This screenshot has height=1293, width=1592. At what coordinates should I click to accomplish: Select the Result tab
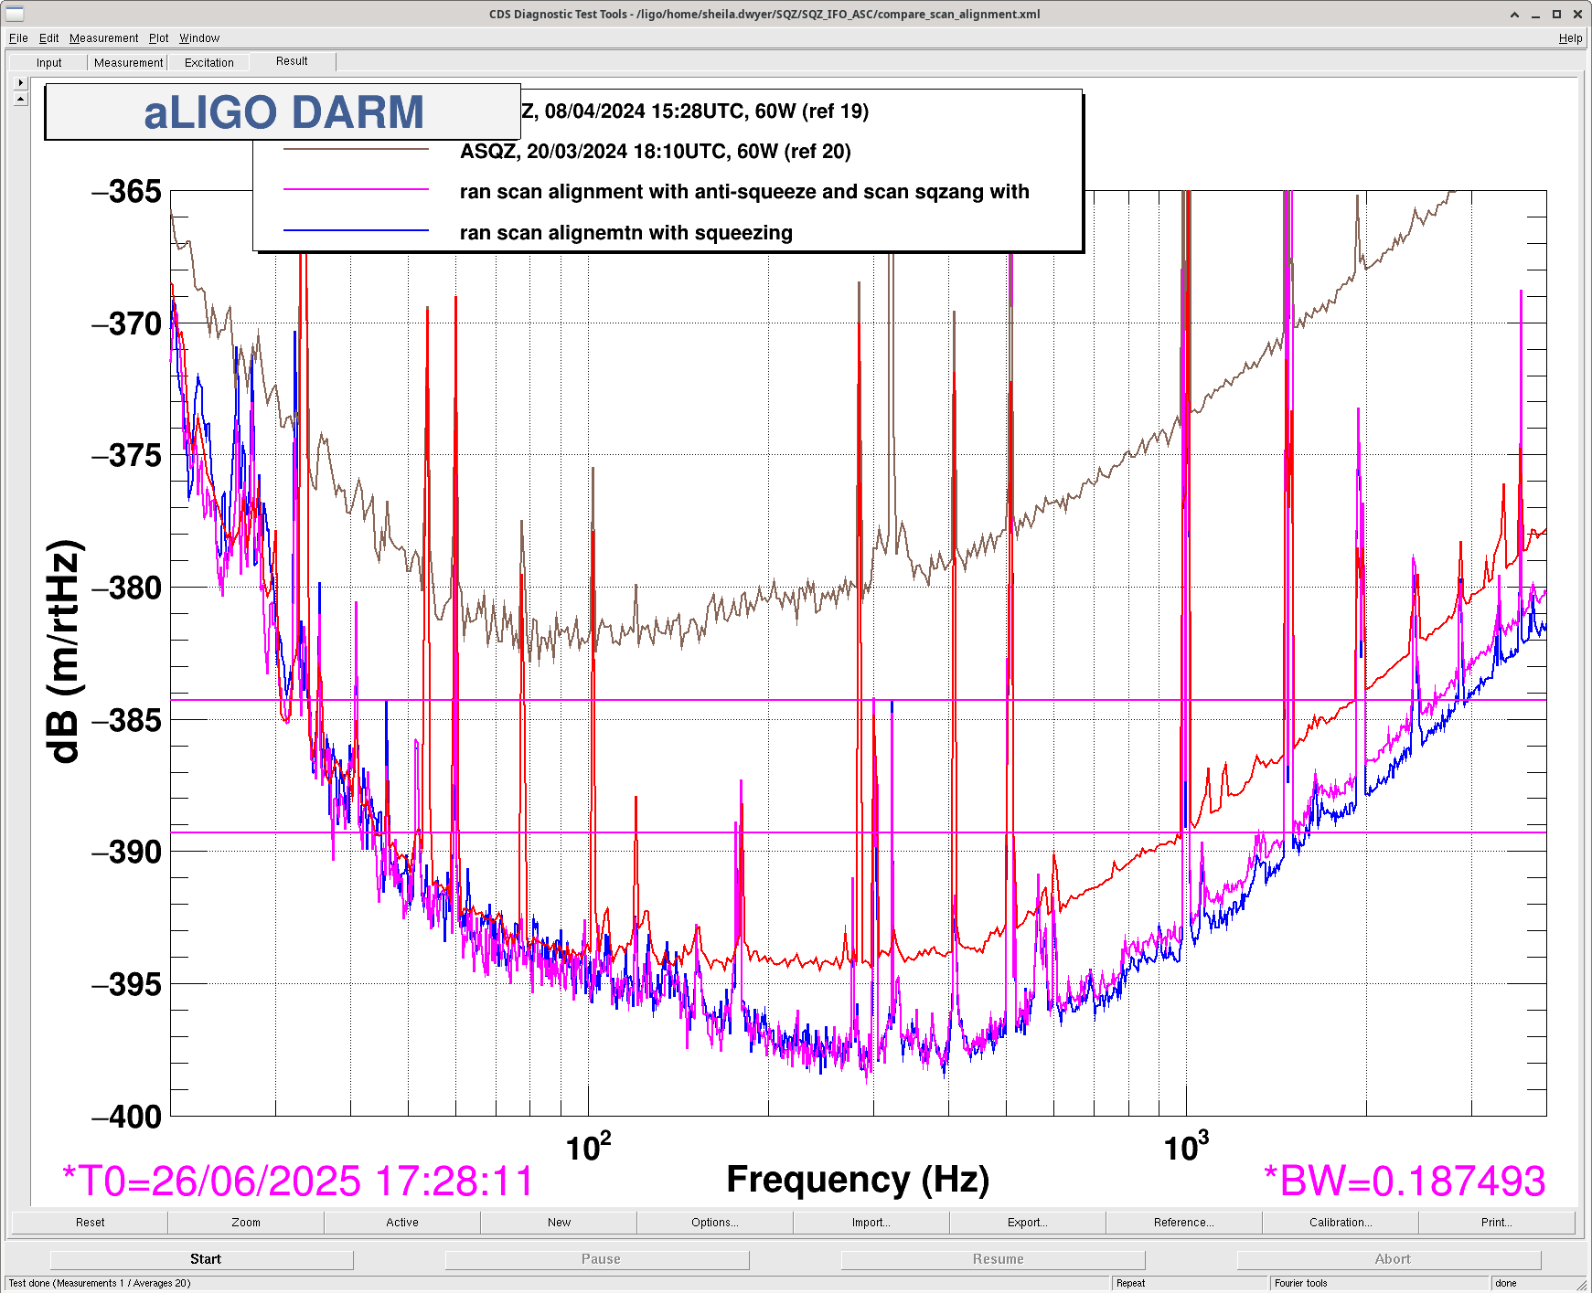(x=292, y=61)
